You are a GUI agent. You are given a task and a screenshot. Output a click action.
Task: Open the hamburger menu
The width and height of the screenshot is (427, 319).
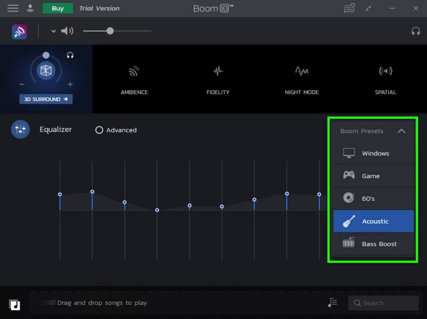coord(13,8)
